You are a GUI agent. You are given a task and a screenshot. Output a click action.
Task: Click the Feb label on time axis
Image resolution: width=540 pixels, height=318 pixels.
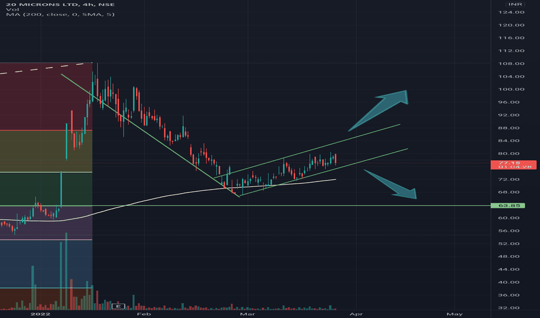(x=144, y=314)
